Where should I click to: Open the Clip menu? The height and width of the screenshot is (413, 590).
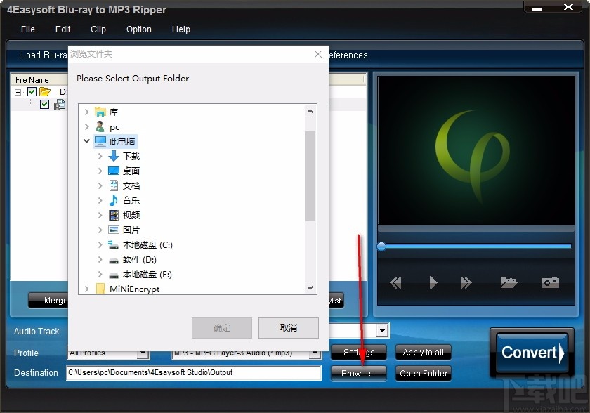point(98,29)
